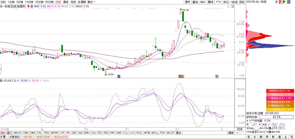Switch to the 1分钟 period
The width and height of the screenshot is (295, 139).
click(11, 2)
